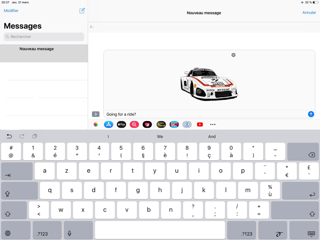Viewport: 320px width, 240px height.
Task: Open the Photos app in iMessage drawer
Action: pyautogui.click(x=95, y=124)
